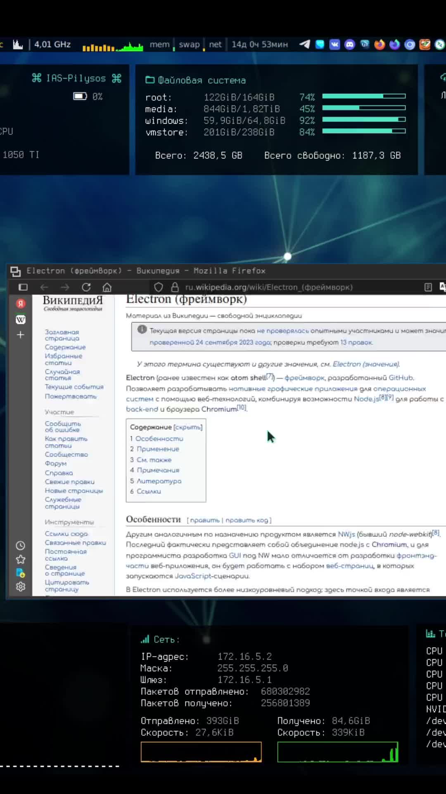The image size is (446, 794).
Task: Open tracking protection shield panel
Action: tap(159, 287)
